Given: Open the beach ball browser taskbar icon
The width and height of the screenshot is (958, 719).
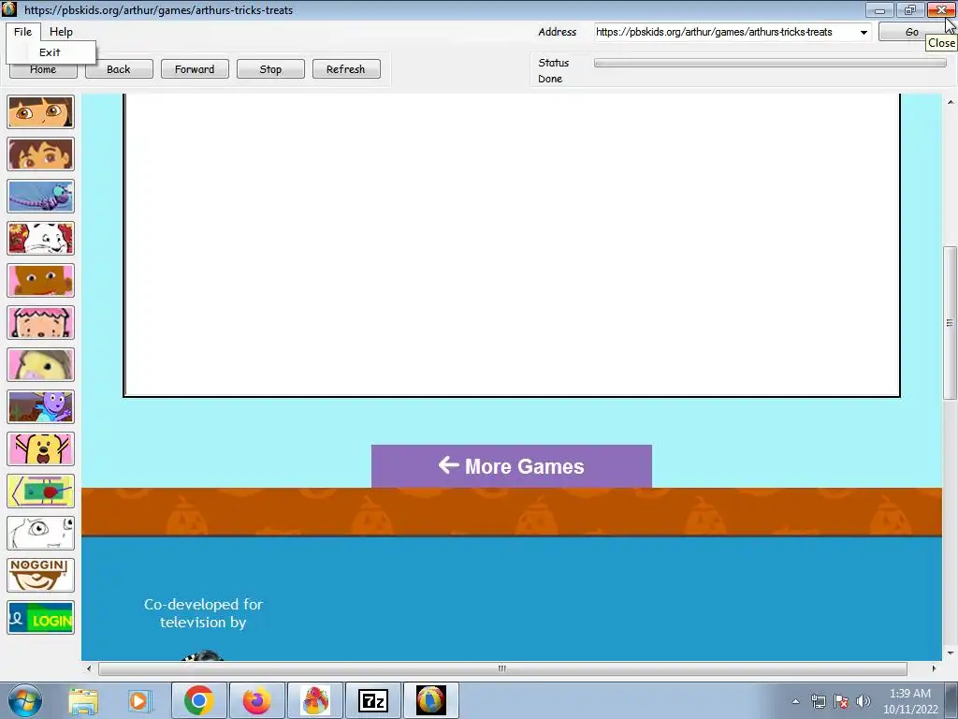Looking at the screenshot, I should click(x=431, y=700).
